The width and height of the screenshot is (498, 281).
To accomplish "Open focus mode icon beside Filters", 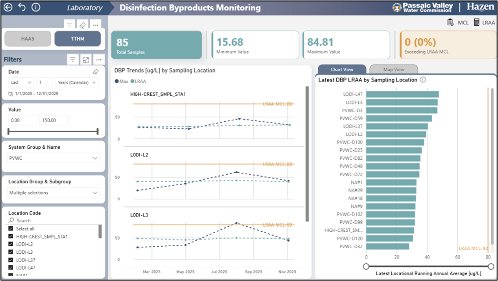I will [86, 60].
